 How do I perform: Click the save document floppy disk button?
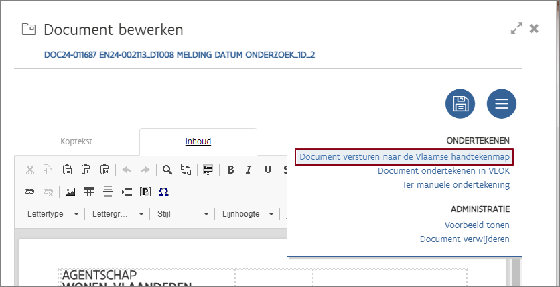tap(460, 104)
